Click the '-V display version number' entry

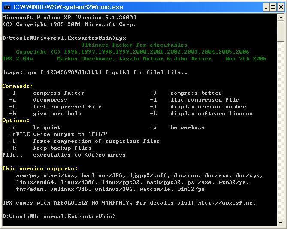point(198,107)
